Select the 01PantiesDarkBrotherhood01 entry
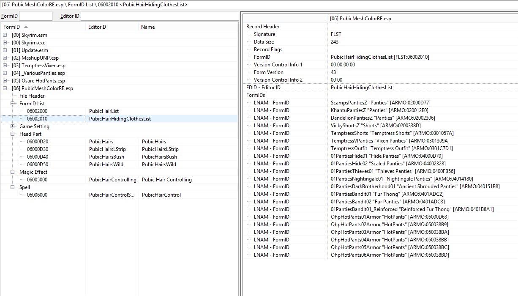The height and width of the screenshot is (296, 518). coord(415,186)
